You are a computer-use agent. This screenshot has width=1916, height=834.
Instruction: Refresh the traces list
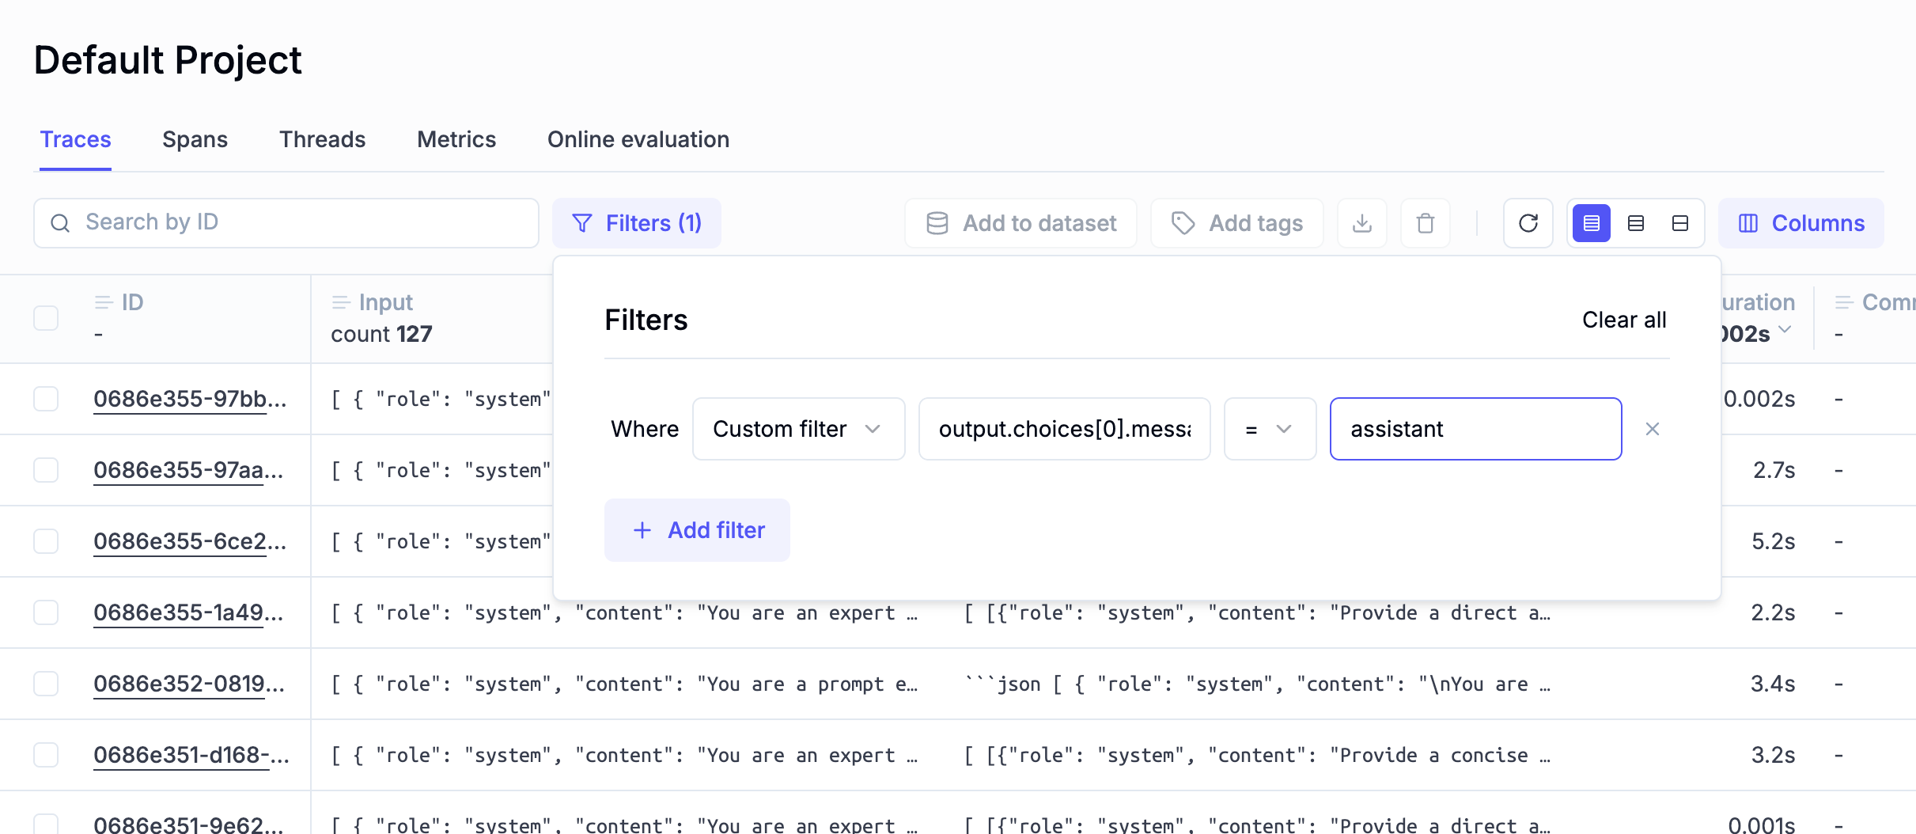pos(1528,223)
